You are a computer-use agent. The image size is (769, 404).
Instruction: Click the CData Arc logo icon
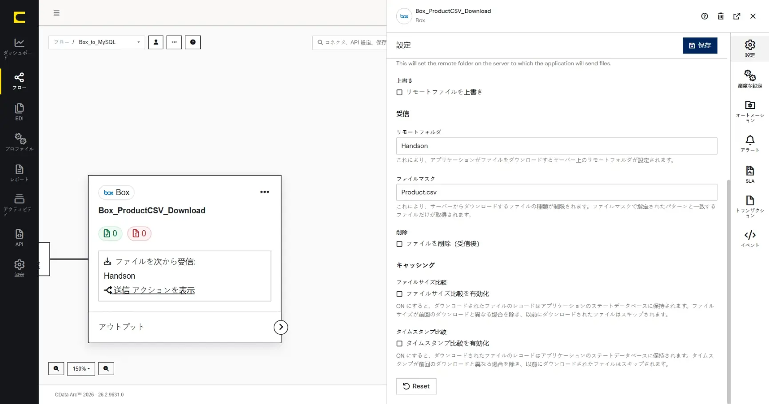(19, 17)
